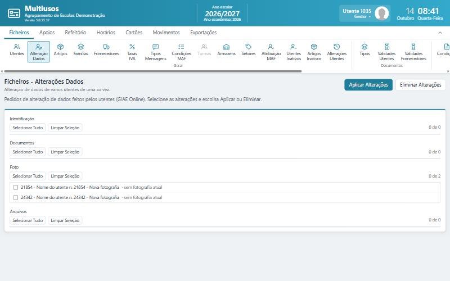Click the Eliminar Alterações button
Viewport: 450px width, 281px height.
click(420, 85)
